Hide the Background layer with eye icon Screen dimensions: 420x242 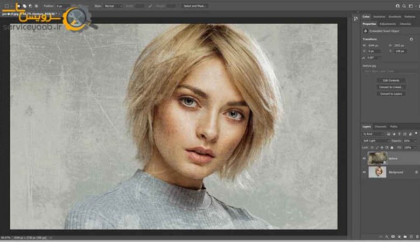[364, 172]
